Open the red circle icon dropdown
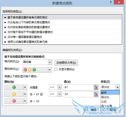 coord(16,101)
